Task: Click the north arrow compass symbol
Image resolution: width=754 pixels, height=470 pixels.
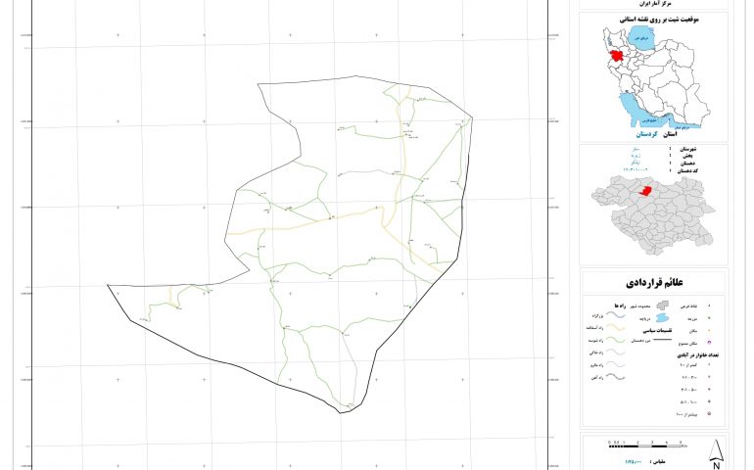Action: [718, 451]
